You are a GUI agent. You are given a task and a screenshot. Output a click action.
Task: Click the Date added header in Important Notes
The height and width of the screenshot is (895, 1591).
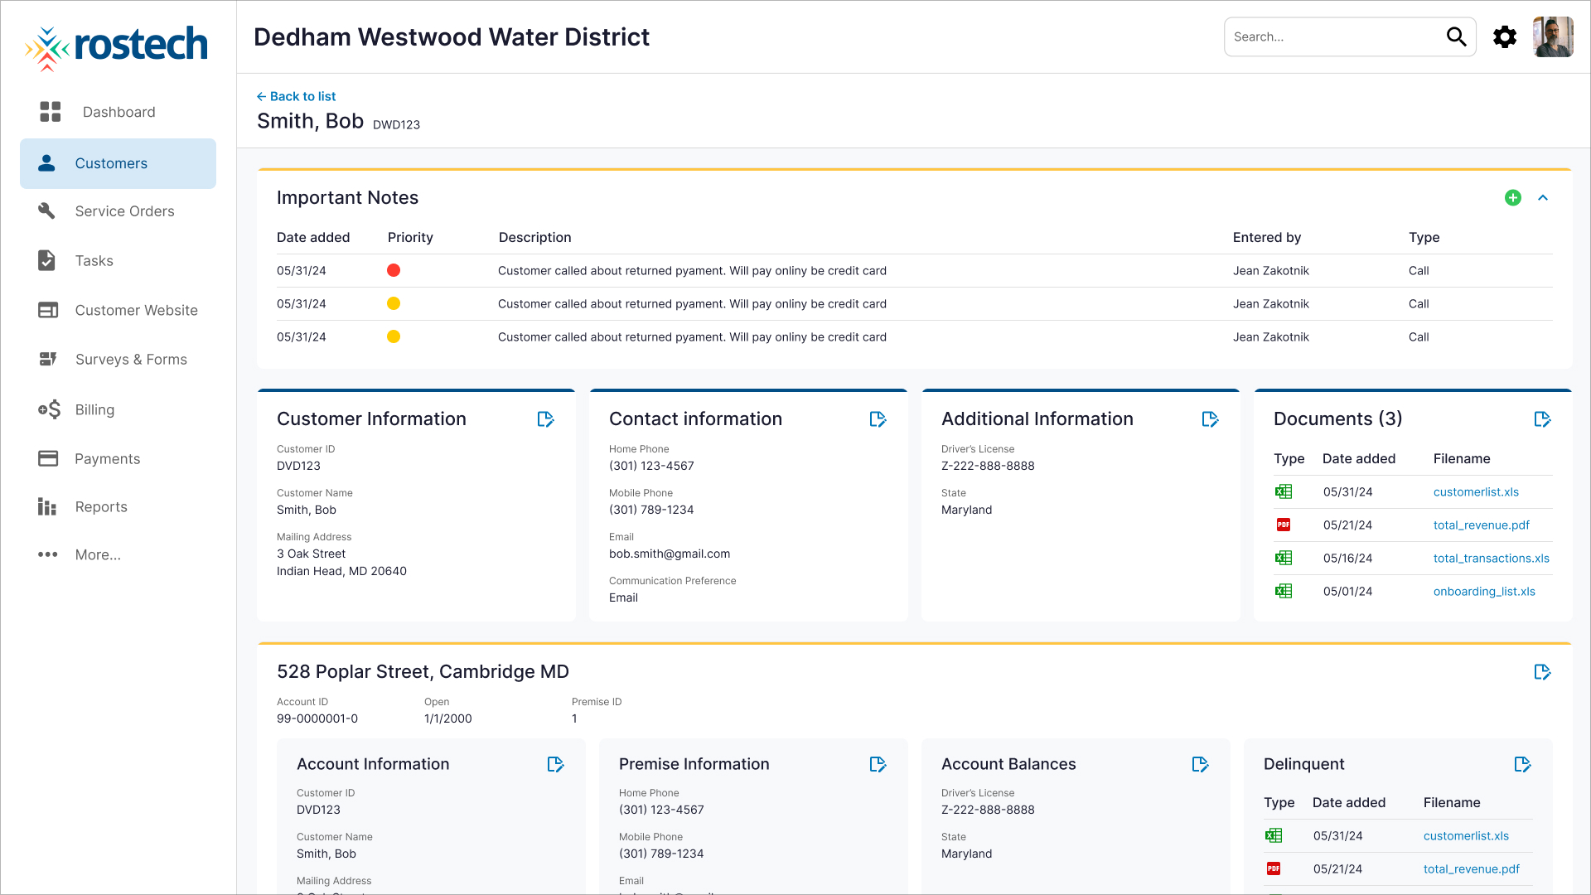point(313,237)
